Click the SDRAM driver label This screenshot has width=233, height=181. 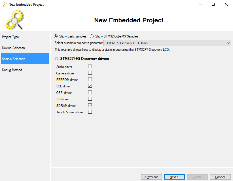(66, 106)
